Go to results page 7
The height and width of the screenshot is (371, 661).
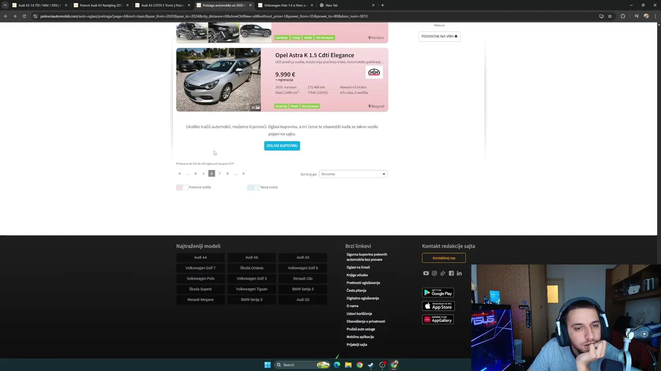[219, 174]
